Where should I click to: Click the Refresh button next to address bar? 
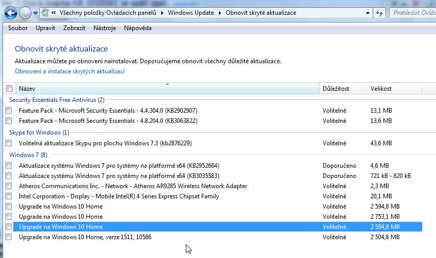pyautogui.click(x=379, y=13)
